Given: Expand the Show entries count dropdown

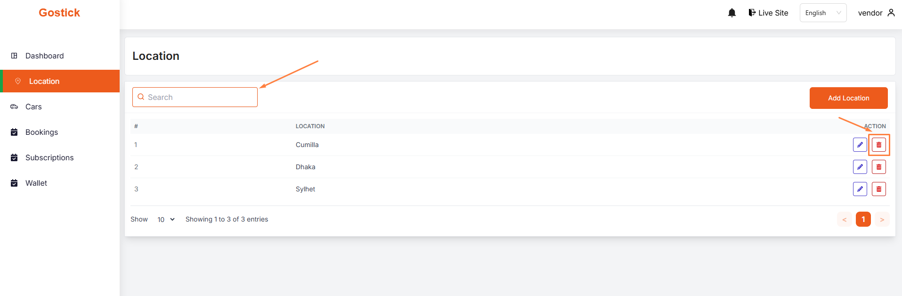Looking at the screenshot, I should click(x=166, y=220).
